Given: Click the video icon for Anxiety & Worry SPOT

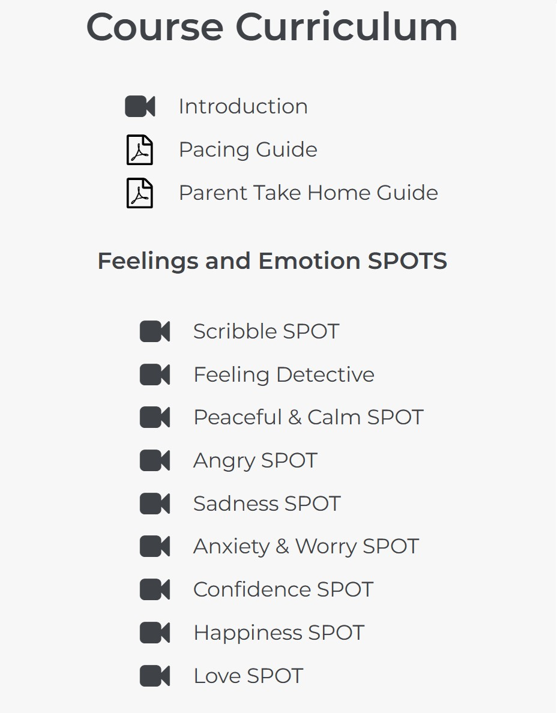Looking at the screenshot, I should pos(155,547).
